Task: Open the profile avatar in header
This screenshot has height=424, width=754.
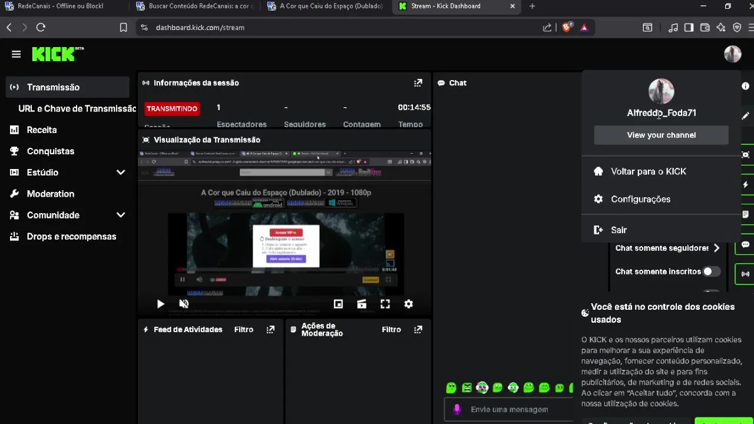Action: coord(733,54)
